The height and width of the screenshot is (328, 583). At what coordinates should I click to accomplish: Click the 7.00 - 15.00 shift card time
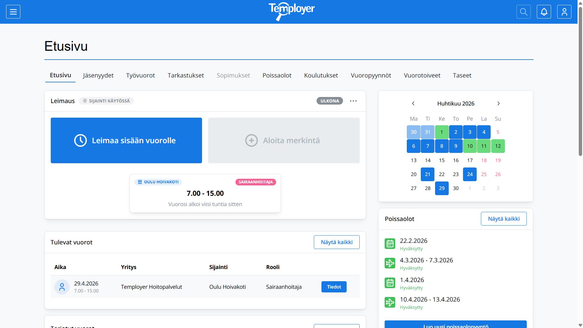click(205, 193)
